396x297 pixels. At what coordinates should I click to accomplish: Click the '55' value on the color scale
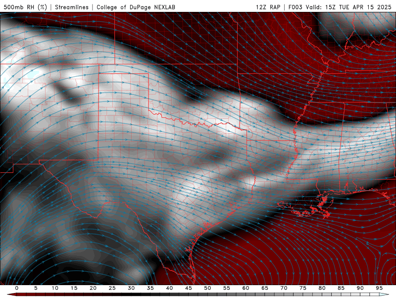(227, 288)
